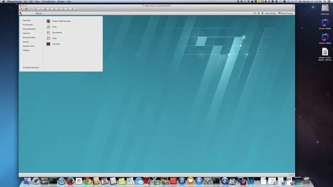The width and height of the screenshot is (333, 187).
Task: Select the Accessories category
Action: (28, 24)
